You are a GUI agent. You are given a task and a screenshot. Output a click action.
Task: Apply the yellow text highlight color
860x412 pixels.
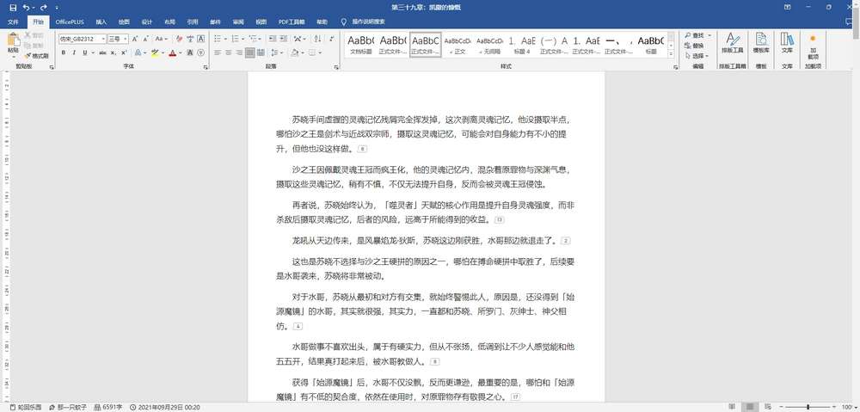[155, 52]
